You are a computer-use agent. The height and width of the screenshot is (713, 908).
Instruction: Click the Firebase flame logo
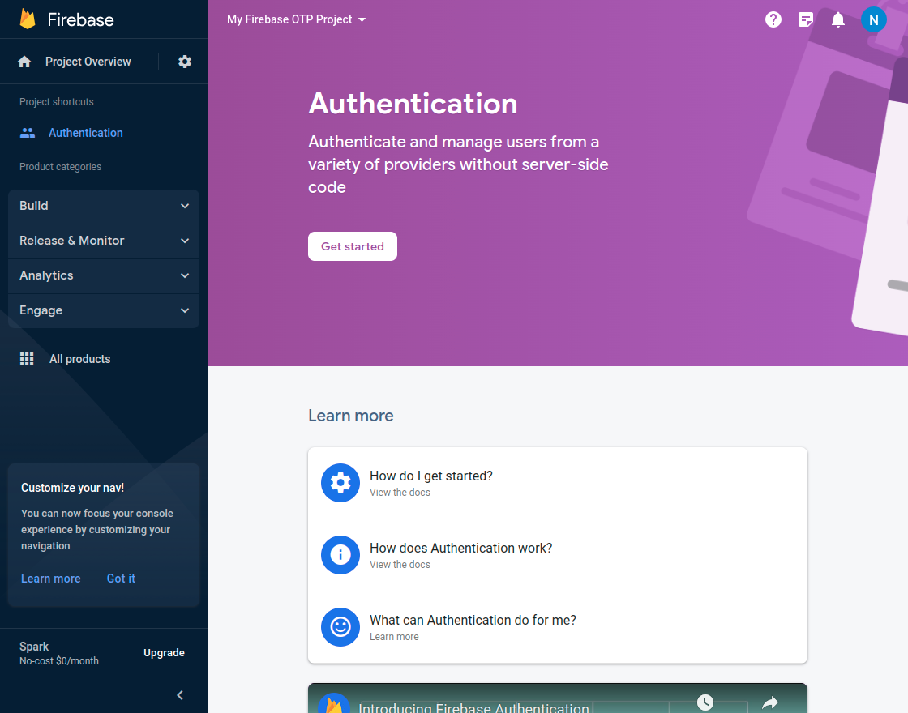28,19
